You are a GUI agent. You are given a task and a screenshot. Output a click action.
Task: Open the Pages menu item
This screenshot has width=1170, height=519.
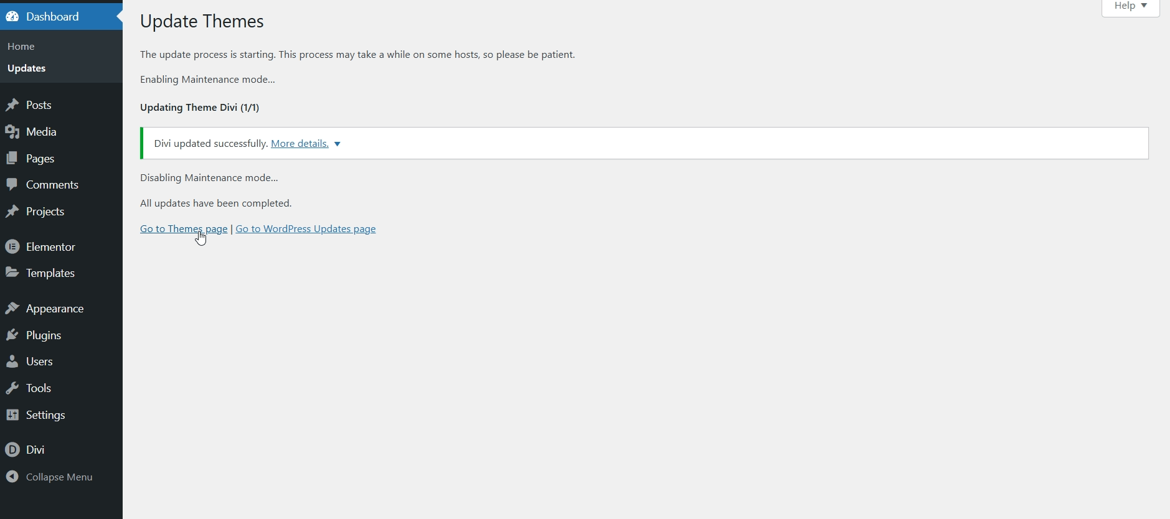tap(40, 159)
